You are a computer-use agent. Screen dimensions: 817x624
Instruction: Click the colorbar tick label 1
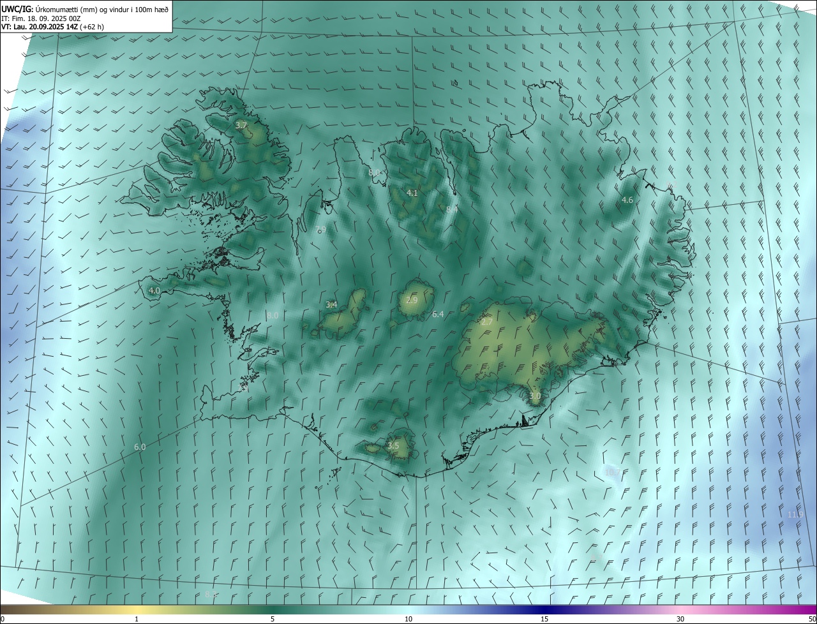click(x=137, y=619)
